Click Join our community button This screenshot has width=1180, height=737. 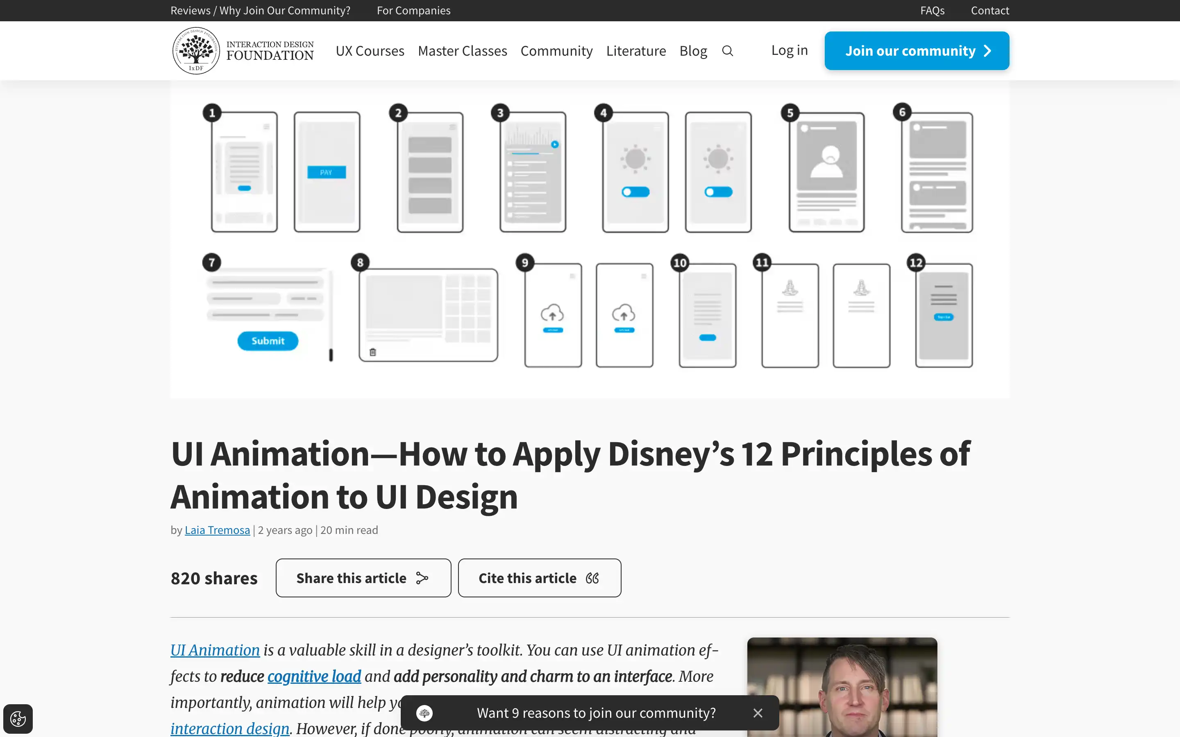coord(917,51)
